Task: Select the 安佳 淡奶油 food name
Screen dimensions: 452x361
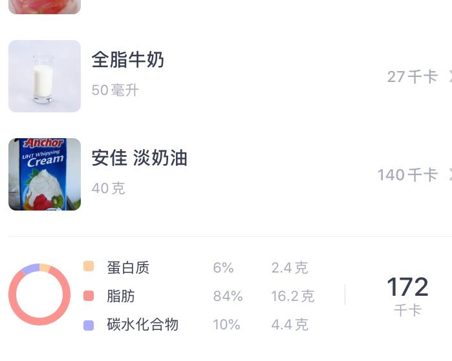Action: (x=139, y=158)
